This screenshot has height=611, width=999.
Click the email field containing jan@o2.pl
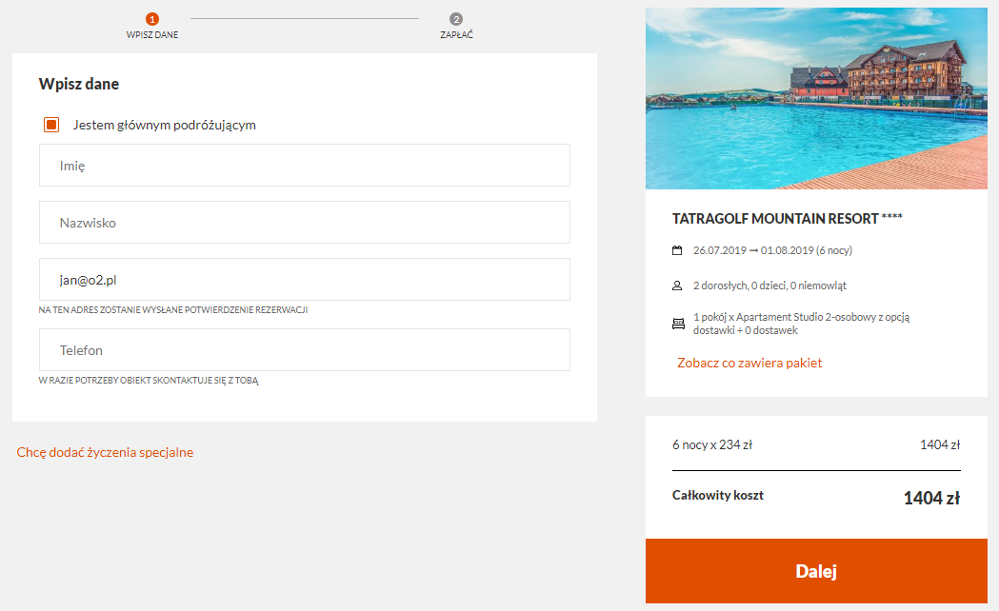click(x=305, y=280)
